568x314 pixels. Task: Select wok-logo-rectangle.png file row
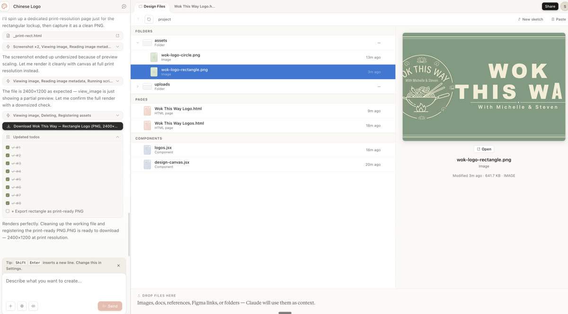(263, 72)
